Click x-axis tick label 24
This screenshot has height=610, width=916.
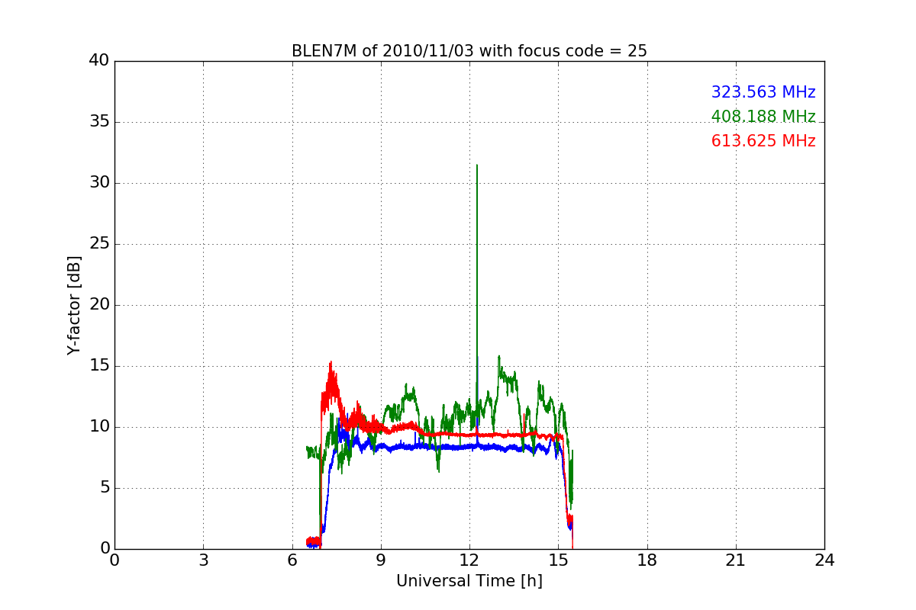pyautogui.click(x=824, y=560)
